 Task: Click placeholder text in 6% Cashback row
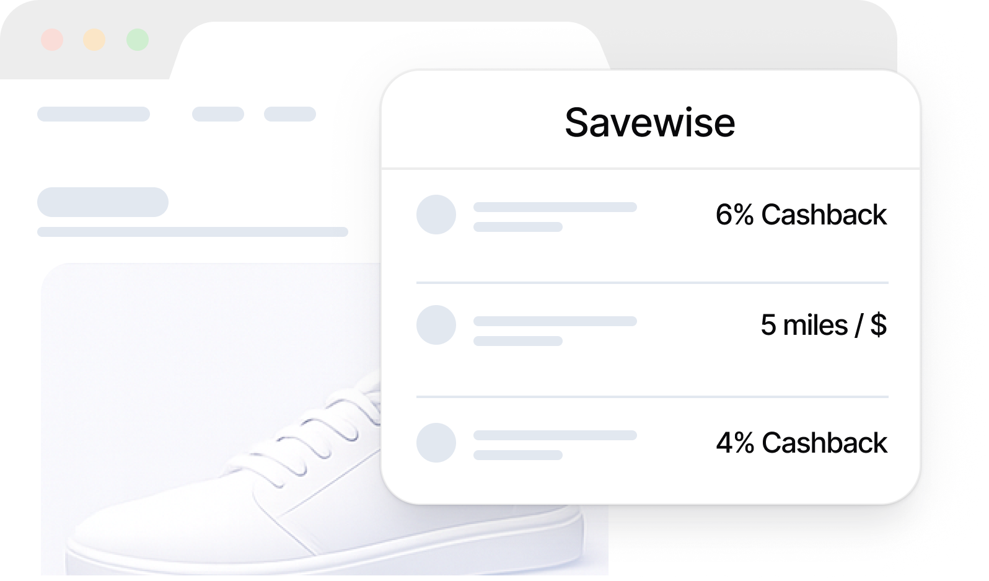coord(555,208)
